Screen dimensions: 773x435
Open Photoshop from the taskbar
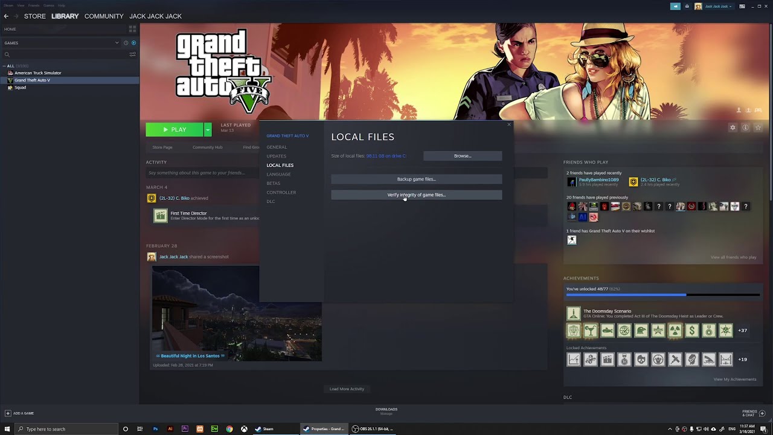[155, 429]
